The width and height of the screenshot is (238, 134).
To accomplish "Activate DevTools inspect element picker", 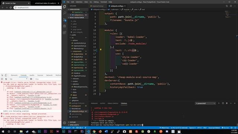I will click(2, 75).
